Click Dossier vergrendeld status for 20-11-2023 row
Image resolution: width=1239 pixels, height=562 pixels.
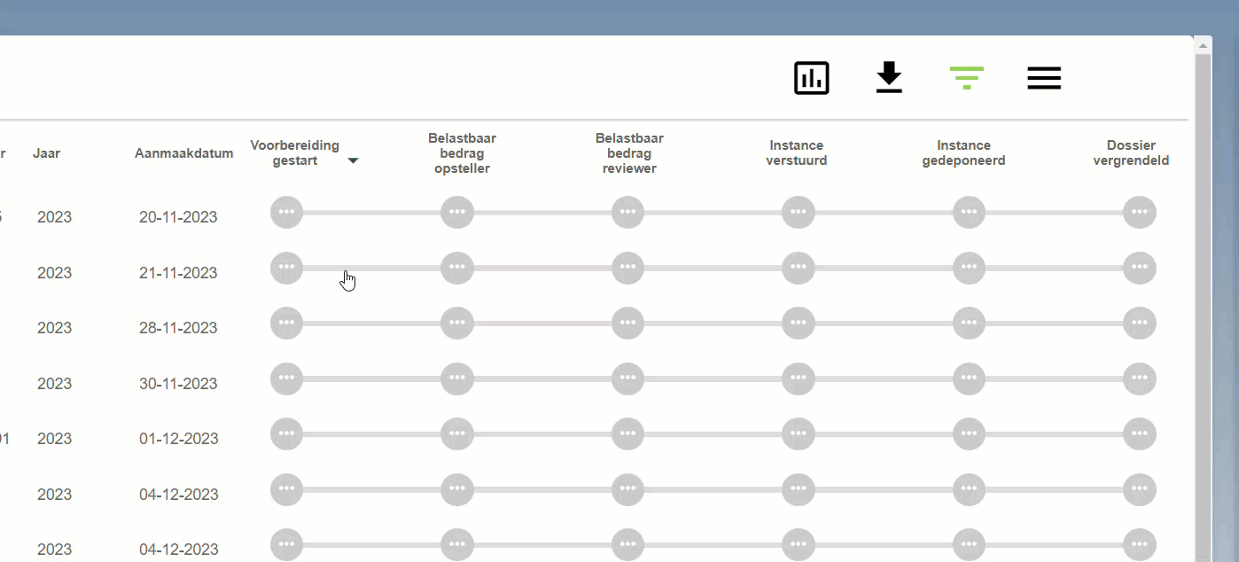tap(1140, 213)
